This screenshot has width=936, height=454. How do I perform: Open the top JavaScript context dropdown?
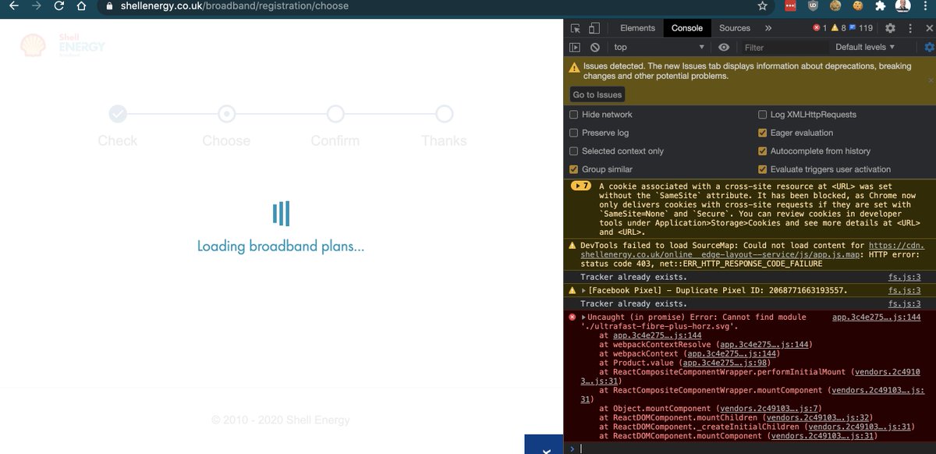658,48
